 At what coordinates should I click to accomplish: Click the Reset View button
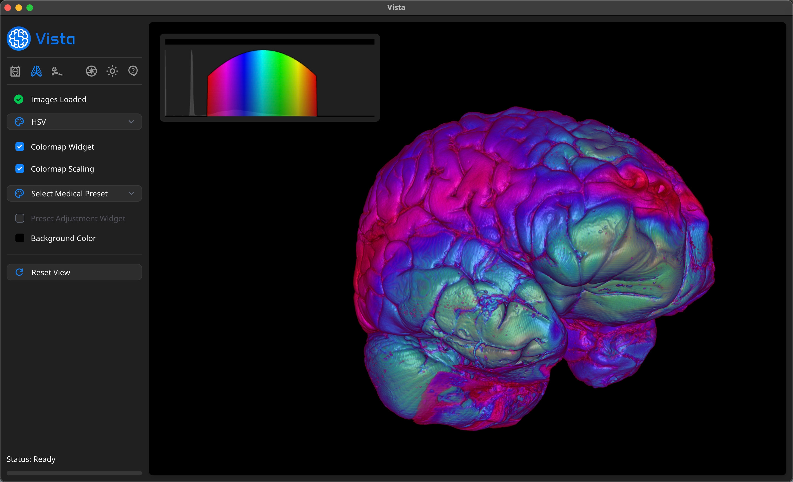click(x=74, y=272)
